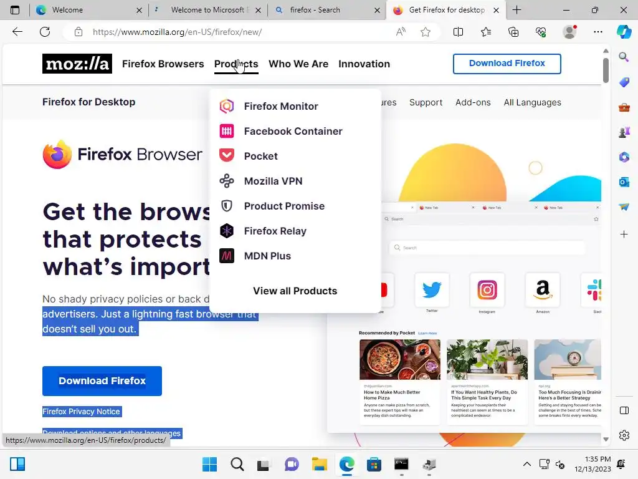Open the sidebar Games chess icon

click(624, 132)
